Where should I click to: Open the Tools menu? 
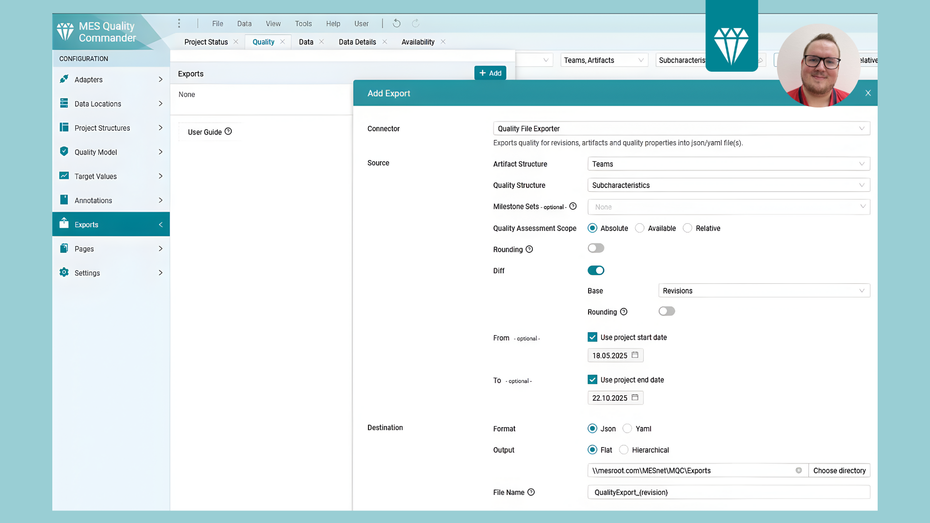point(303,23)
